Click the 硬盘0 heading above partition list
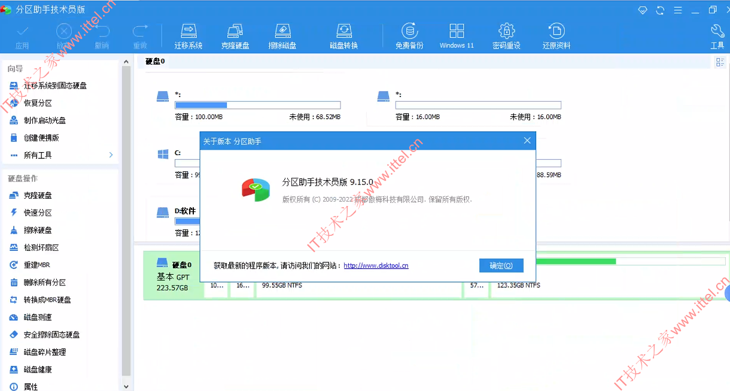The image size is (730, 391). point(155,61)
